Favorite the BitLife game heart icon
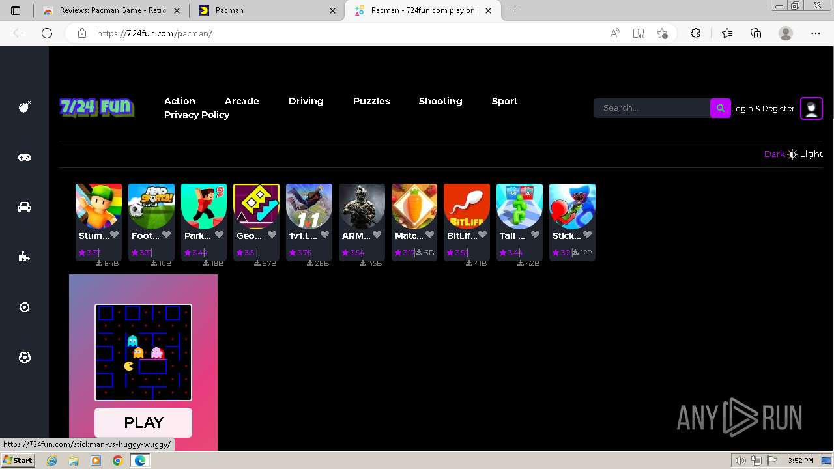 click(x=482, y=235)
